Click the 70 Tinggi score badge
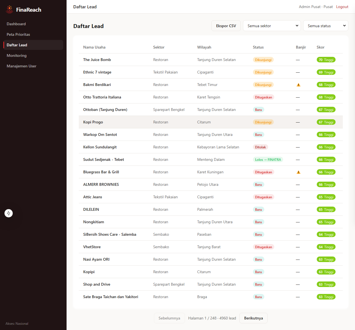The image size is (355, 330). [x=326, y=60]
